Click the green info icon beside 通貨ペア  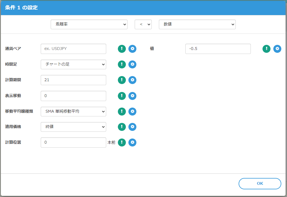tap(122, 49)
